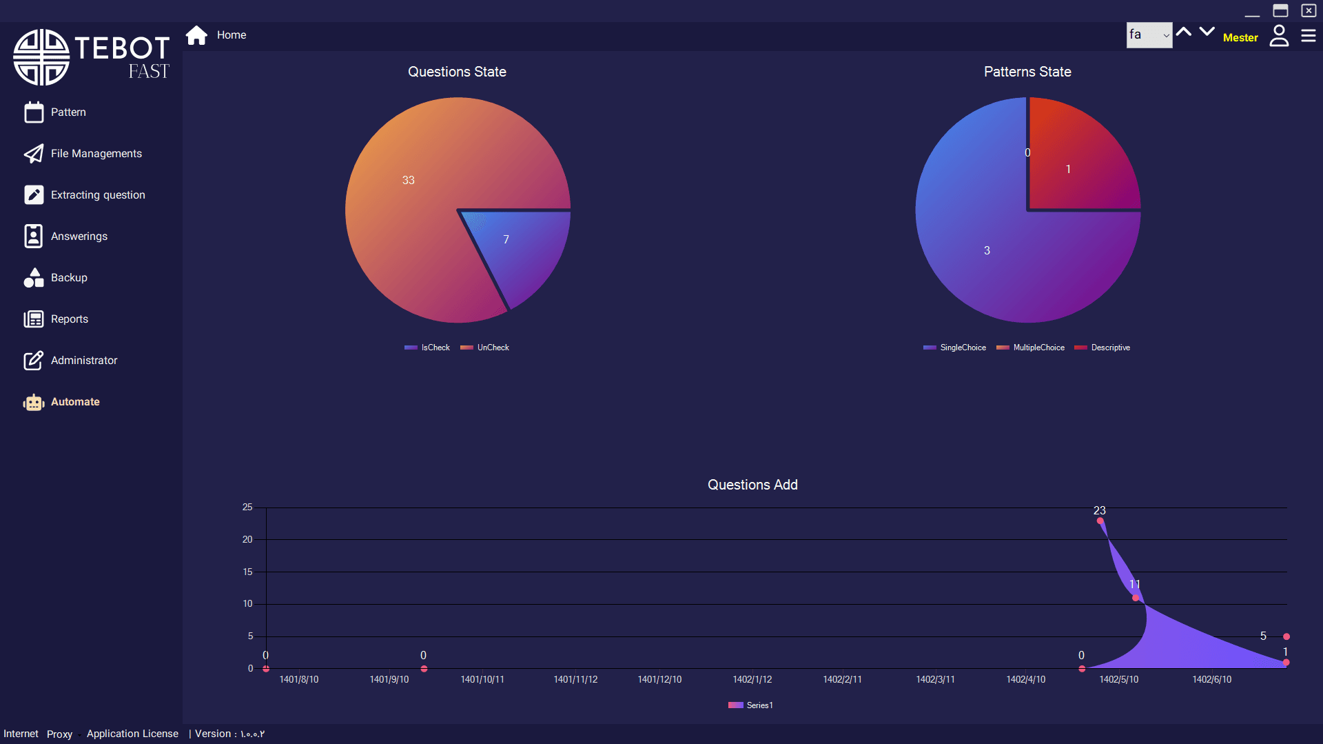Click the 23 data point on chart
Screen dimensions: 1323x744
[x=1100, y=521]
